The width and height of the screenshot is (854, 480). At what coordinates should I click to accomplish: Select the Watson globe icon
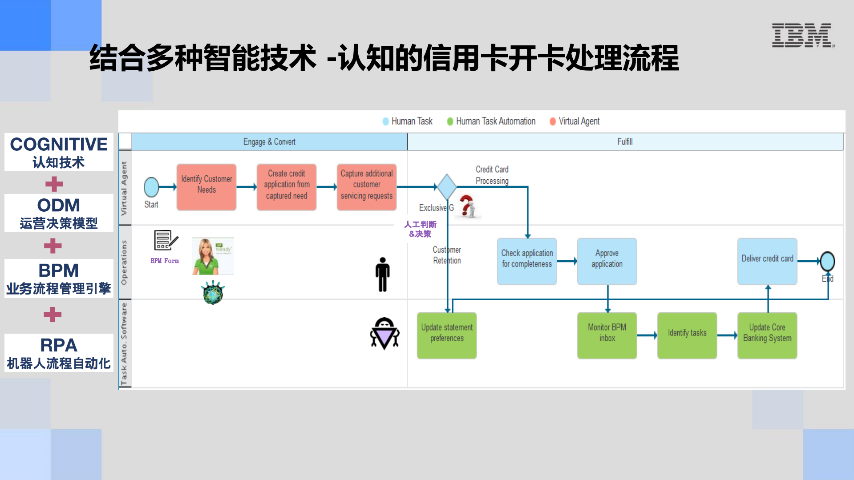point(213,292)
